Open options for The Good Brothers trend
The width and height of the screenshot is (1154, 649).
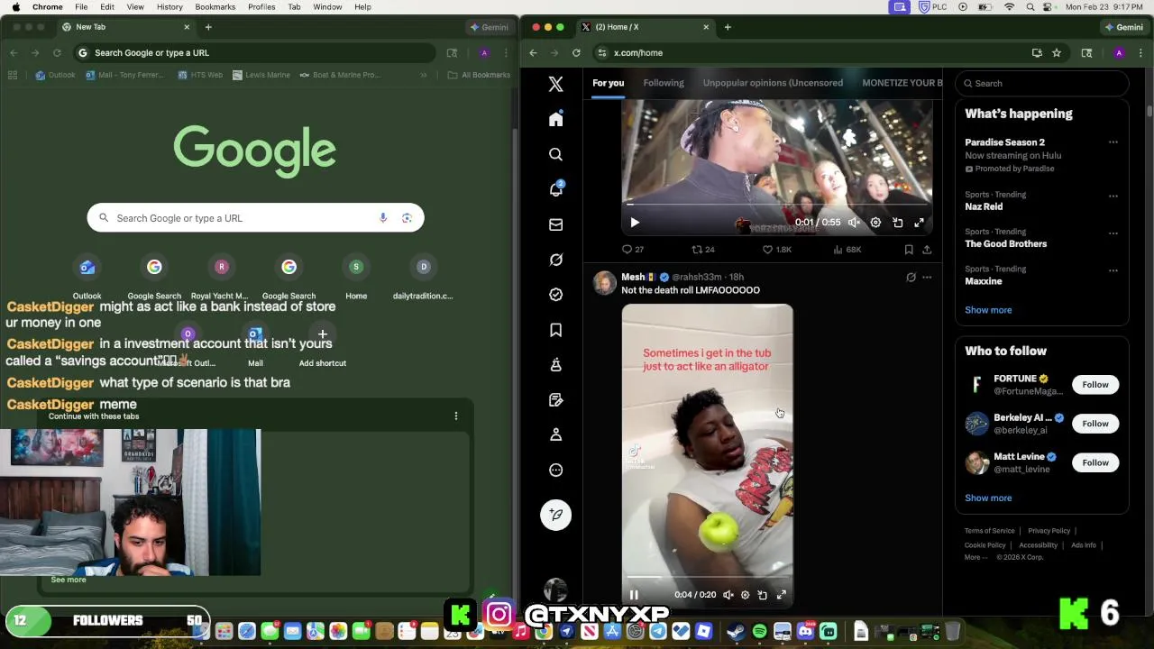coord(1113,233)
